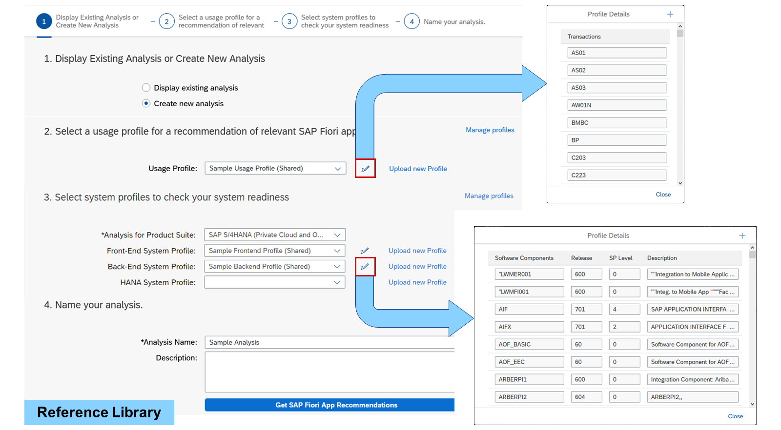Click into the Description text area

point(329,372)
